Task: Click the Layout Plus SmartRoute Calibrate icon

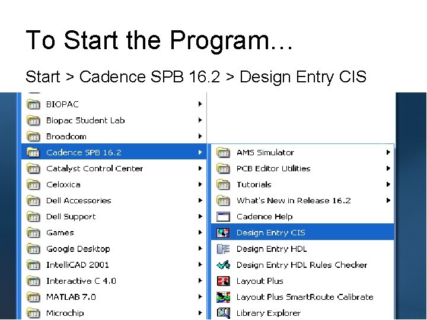Action: (223, 297)
